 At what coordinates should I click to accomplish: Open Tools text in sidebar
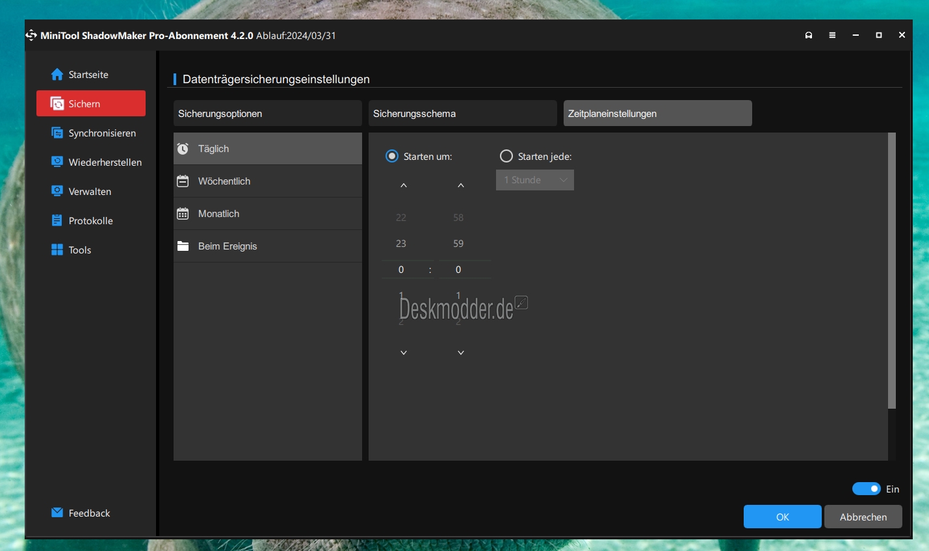tap(80, 250)
